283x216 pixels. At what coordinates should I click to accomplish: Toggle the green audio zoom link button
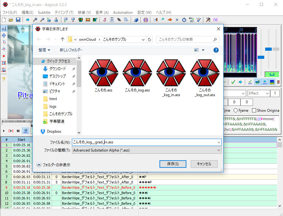[272, 74]
